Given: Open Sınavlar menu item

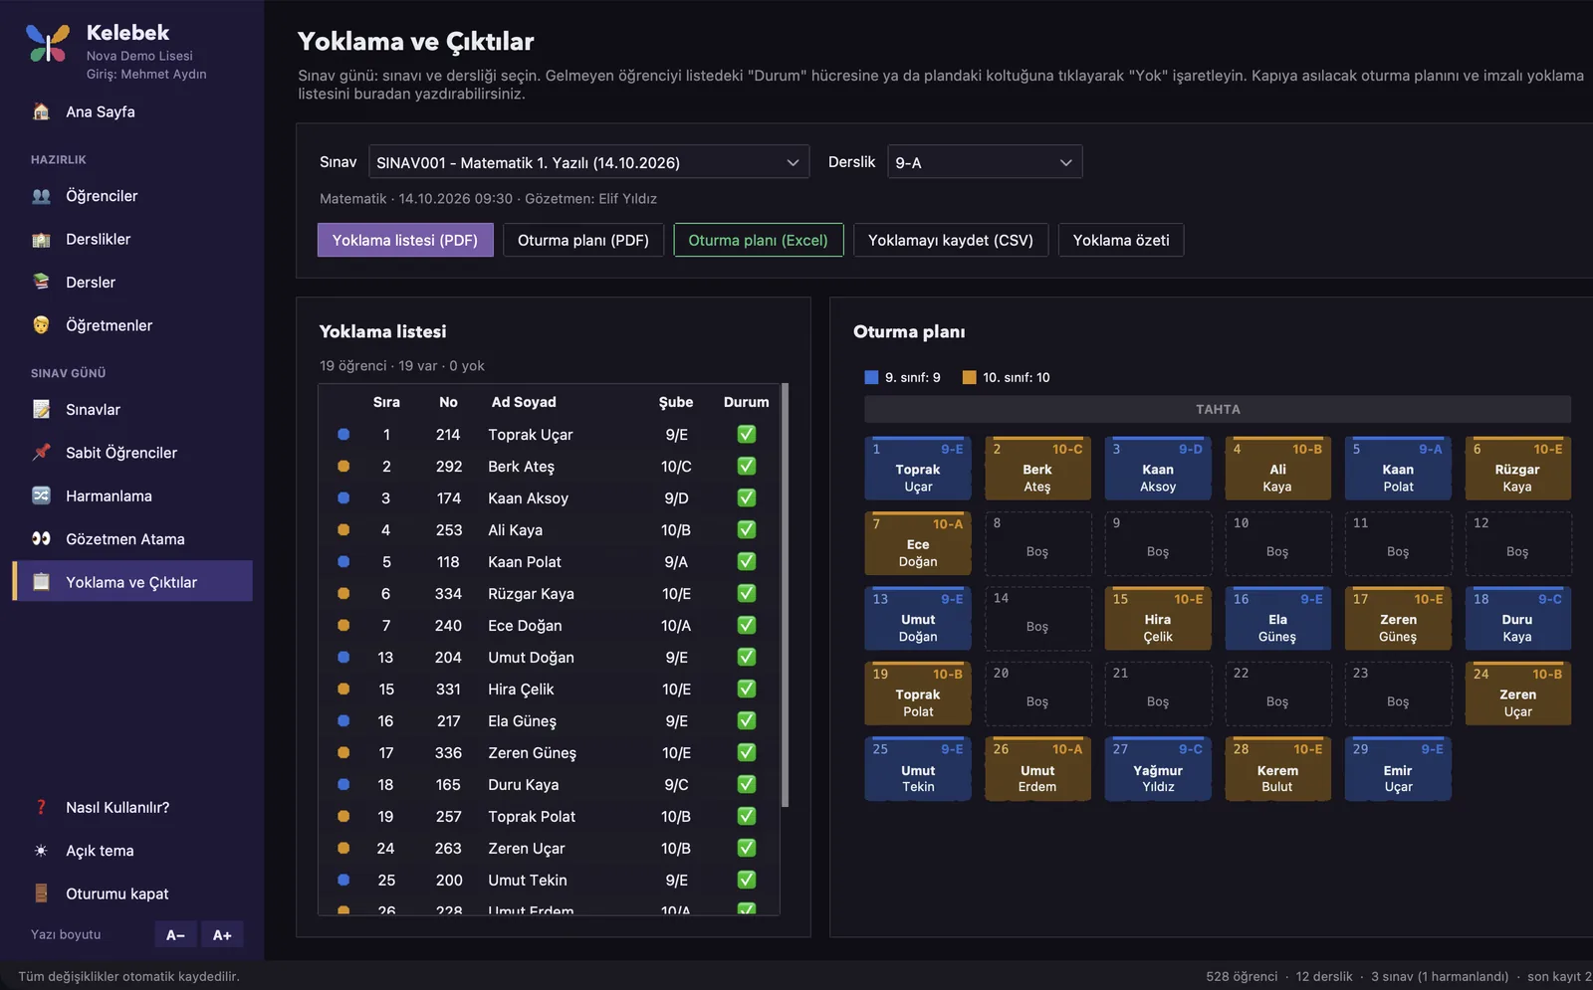Looking at the screenshot, I should [132, 410].
